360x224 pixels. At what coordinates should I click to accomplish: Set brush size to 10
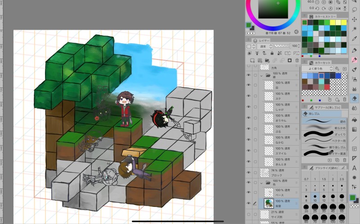[x=315, y=198]
